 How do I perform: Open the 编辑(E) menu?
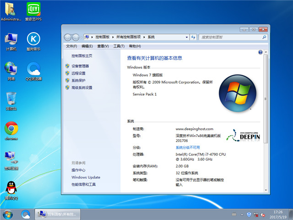point(87,46)
